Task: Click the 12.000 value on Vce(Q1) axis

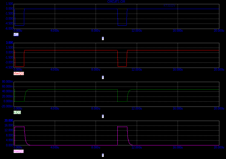Action: pyautogui.click(x=9, y=130)
